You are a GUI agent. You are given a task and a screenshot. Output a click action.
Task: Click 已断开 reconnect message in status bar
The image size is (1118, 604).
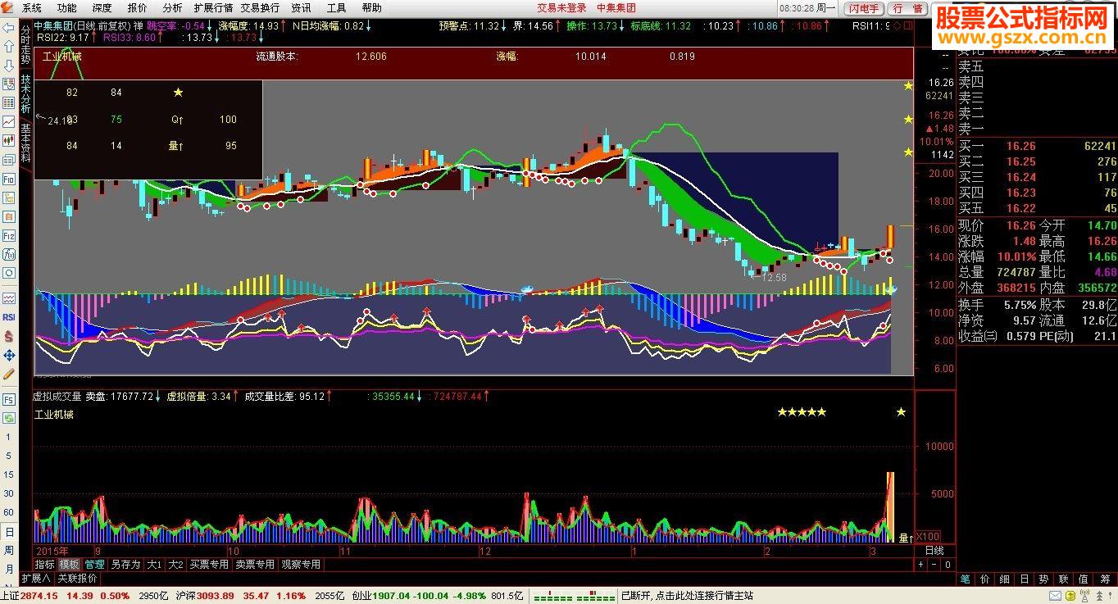(687, 596)
